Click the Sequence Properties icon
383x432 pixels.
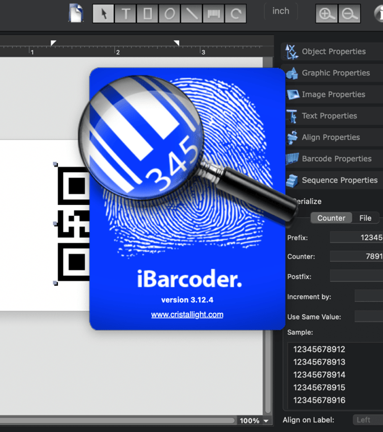[x=292, y=180]
